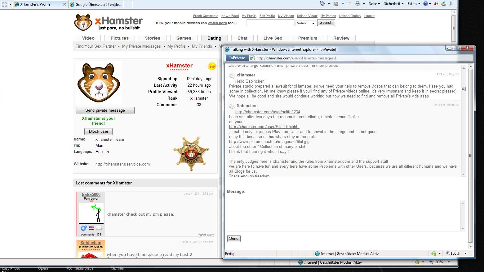Click the security lock icon in main window status bar
This screenshot has width=484, height=272.
click(x=417, y=262)
